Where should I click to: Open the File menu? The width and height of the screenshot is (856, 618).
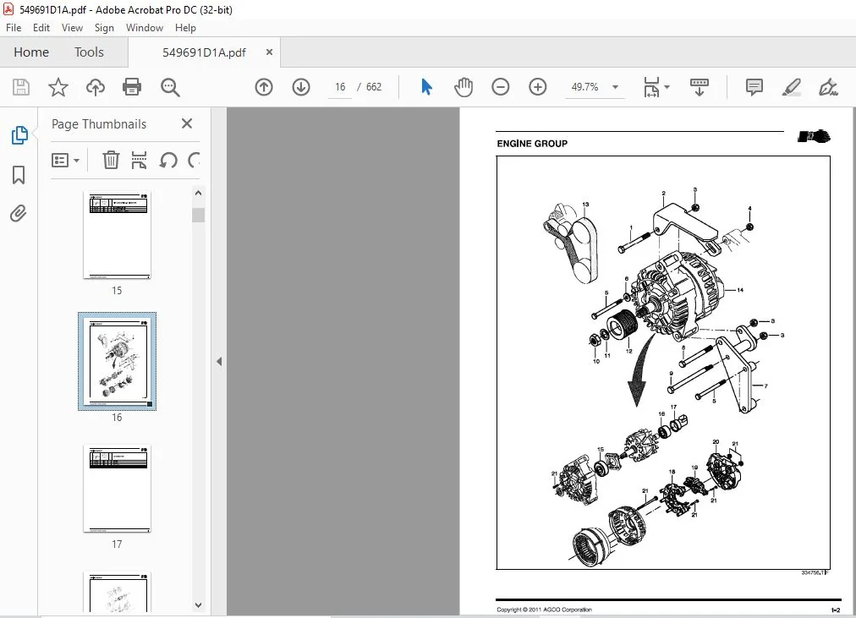pyautogui.click(x=14, y=28)
